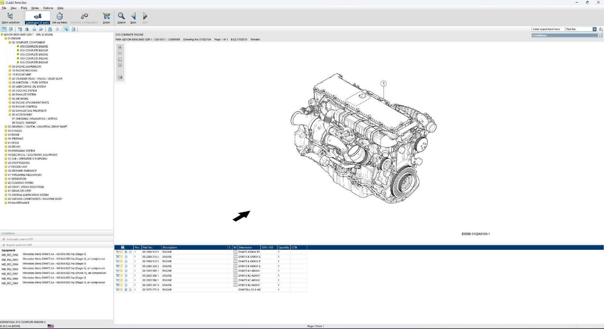Select 75 CENTRAL LUBRICATION SYSTEM
Image resolution: width=604 pixels, height=329 pixels.
[28, 195]
